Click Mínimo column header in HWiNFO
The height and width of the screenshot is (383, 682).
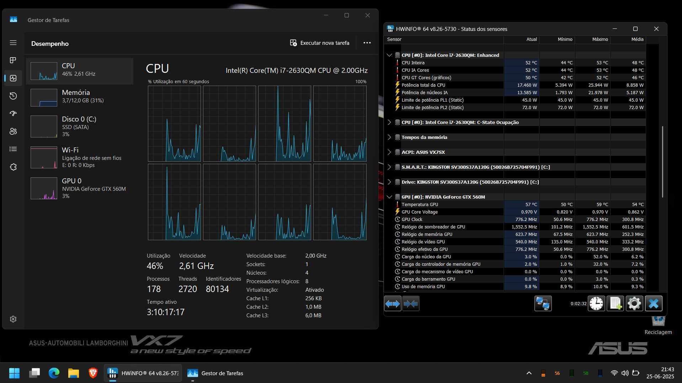[x=557, y=39]
